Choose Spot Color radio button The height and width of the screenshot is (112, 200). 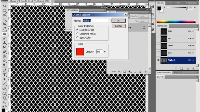click(77, 38)
